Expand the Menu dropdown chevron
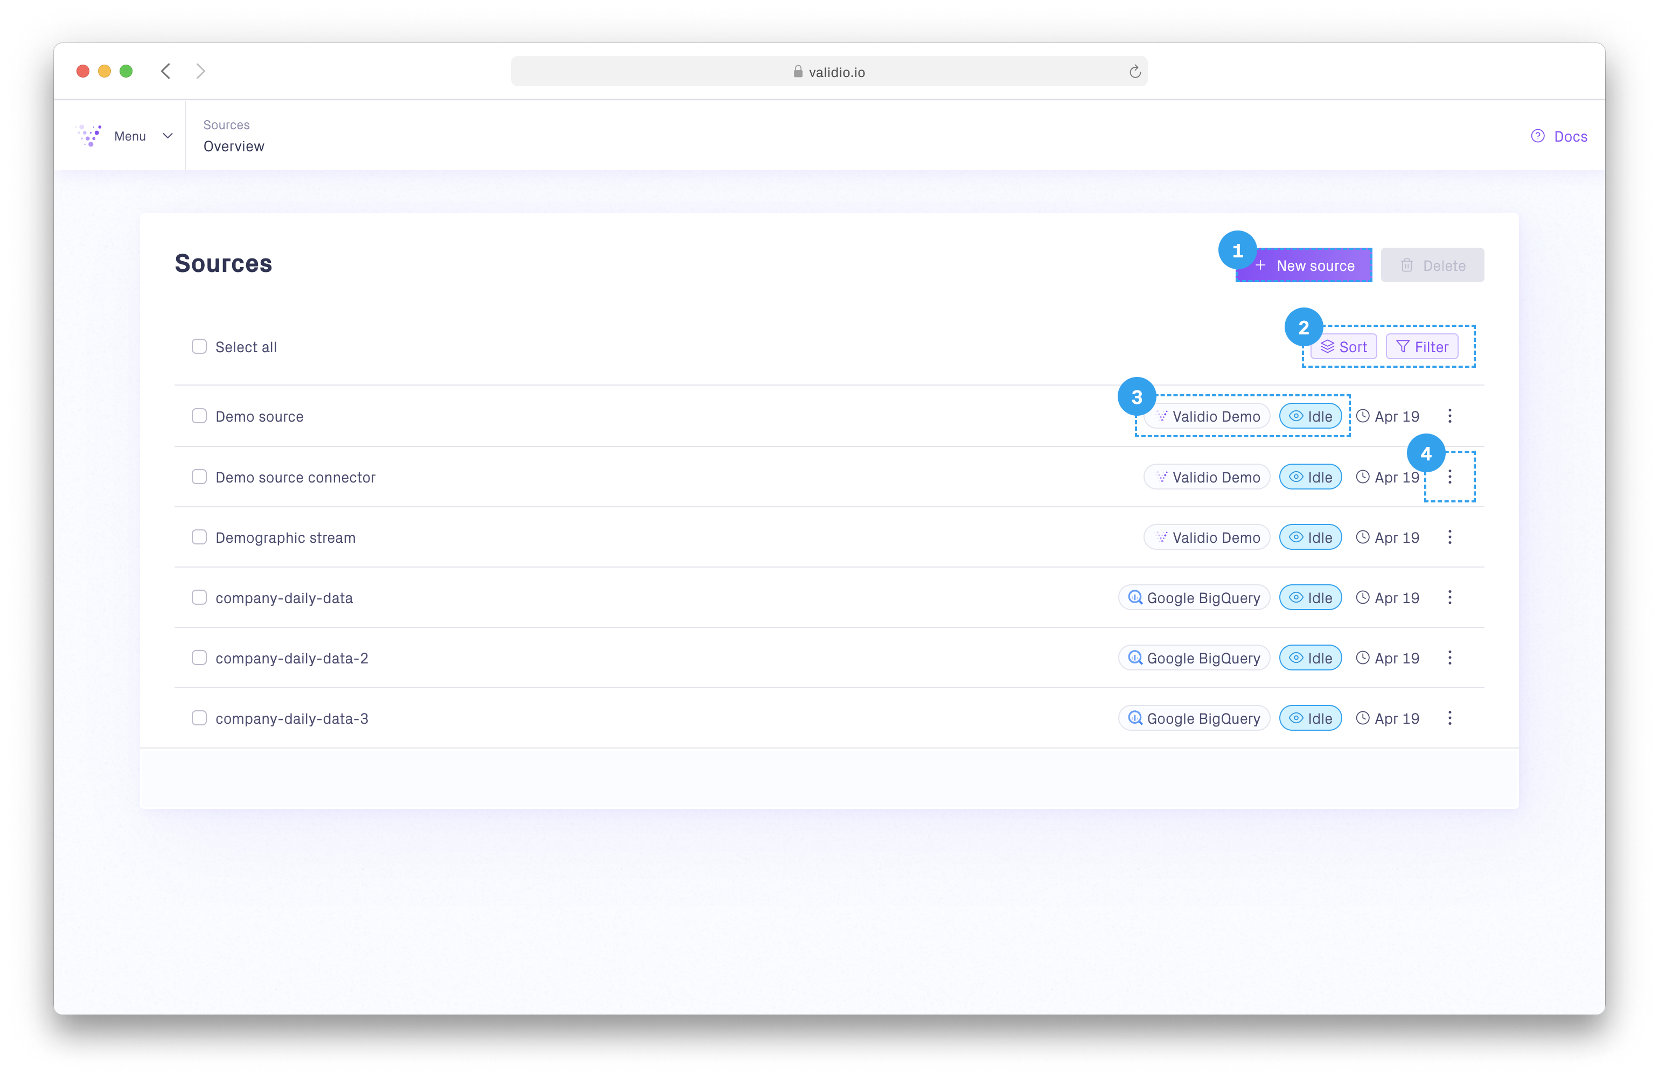 (168, 136)
